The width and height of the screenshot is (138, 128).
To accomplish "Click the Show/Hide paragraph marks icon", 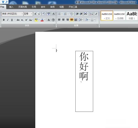I will pyautogui.click(x=96, y=14).
